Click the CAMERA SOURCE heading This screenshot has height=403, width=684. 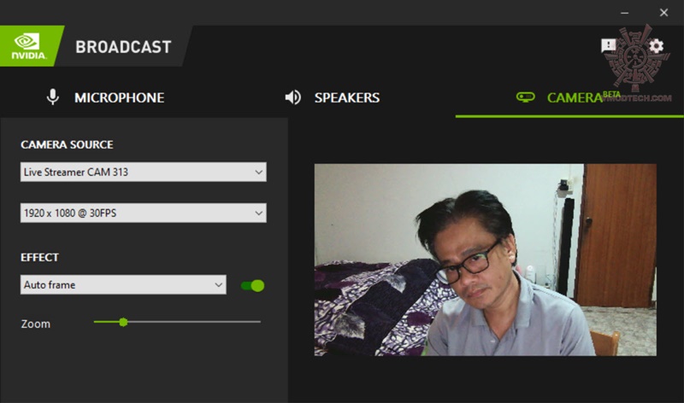[67, 144]
